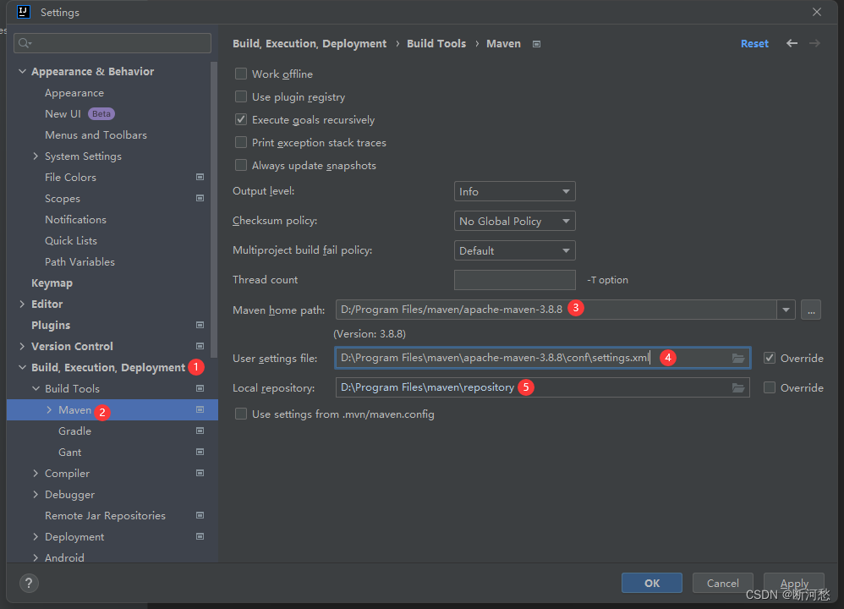844x609 pixels.
Task: Click project-level icon on File Colors row
Action: [200, 177]
